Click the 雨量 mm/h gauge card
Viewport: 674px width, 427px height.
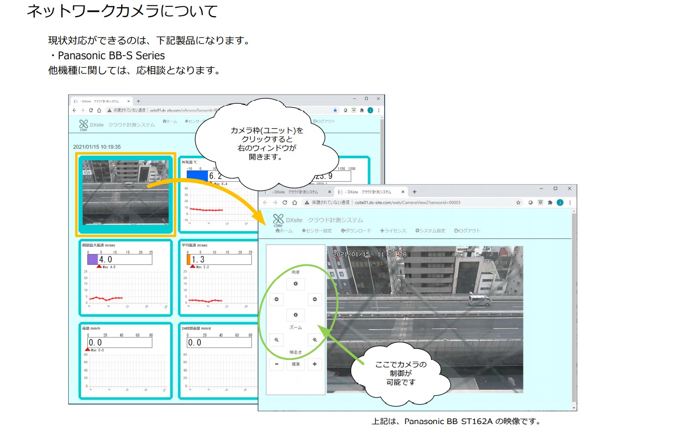(126, 361)
